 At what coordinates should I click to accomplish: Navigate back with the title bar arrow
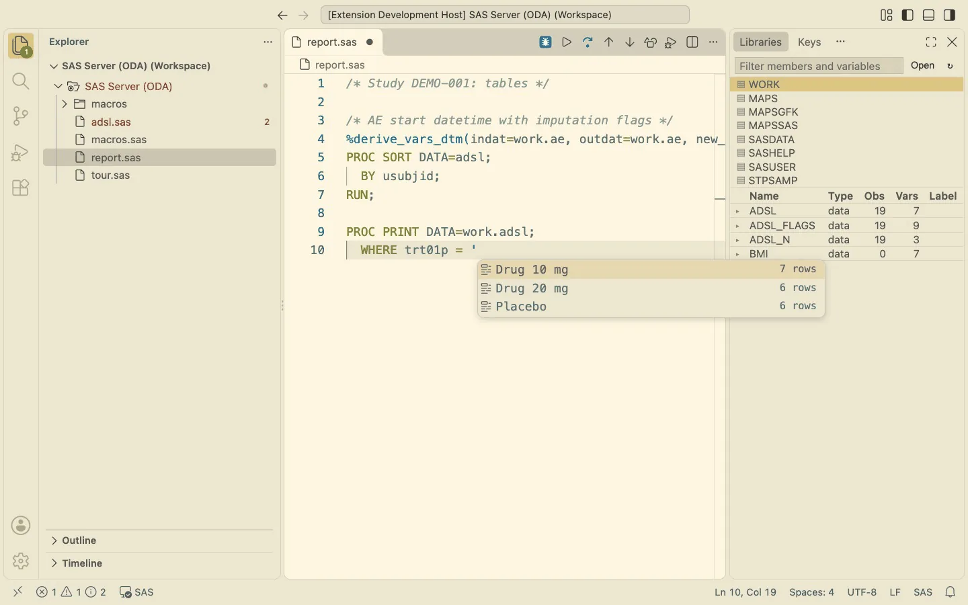point(282,15)
